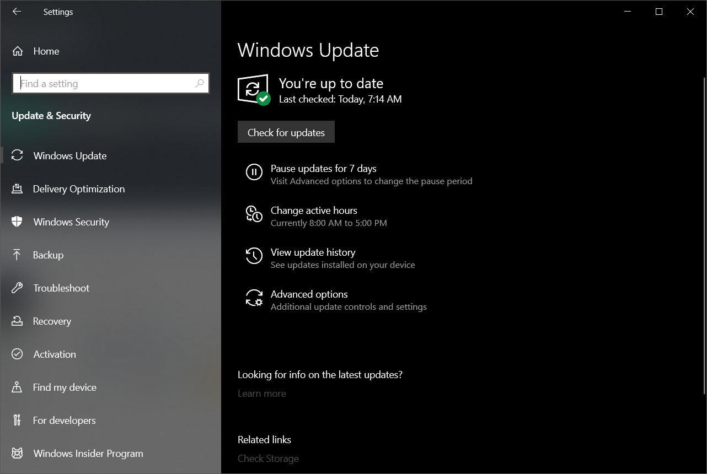
Task: Open the Troubleshoot section
Action: coord(61,288)
